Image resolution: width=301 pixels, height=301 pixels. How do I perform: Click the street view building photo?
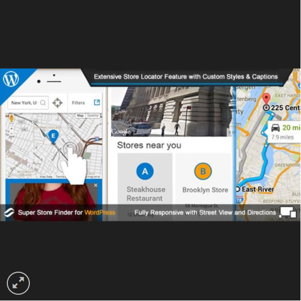pos(171,112)
